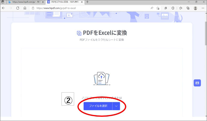
Task: Add page to favorites star icon
Action: (x=158, y=8)
